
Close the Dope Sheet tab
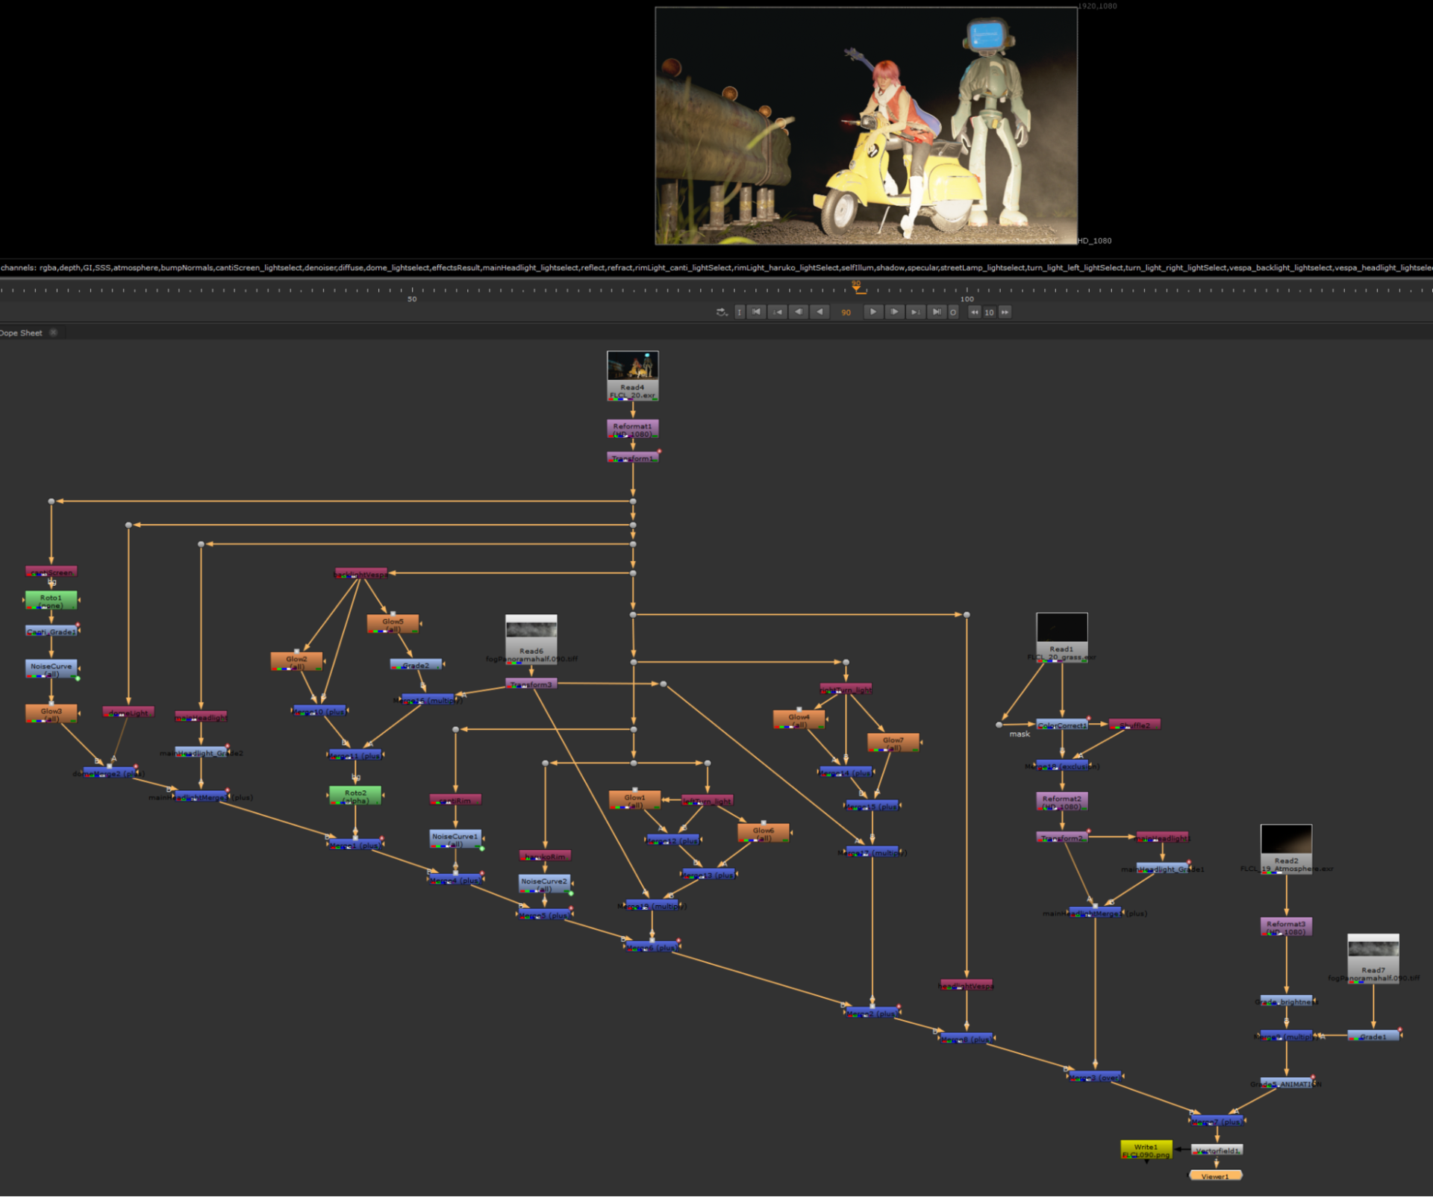[x=54, y=332]
